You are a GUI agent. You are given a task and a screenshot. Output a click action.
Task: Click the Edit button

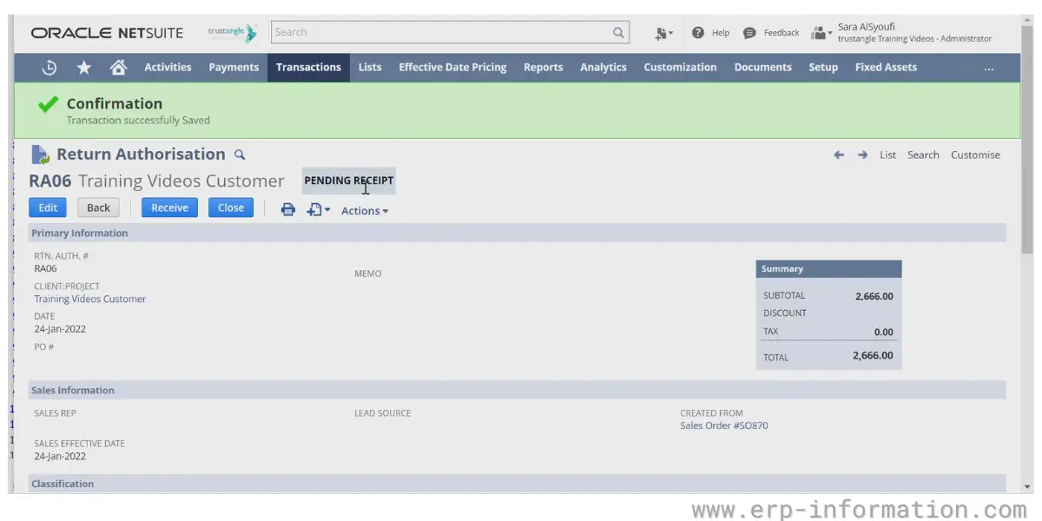point(48,208)
